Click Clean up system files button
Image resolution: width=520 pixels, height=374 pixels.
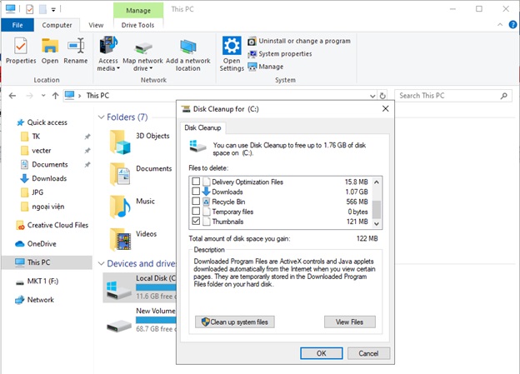235,322
